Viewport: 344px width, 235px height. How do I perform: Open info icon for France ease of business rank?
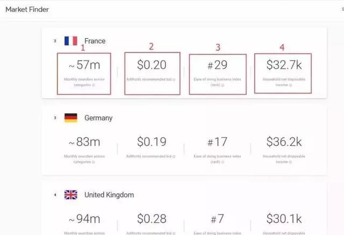223,85
